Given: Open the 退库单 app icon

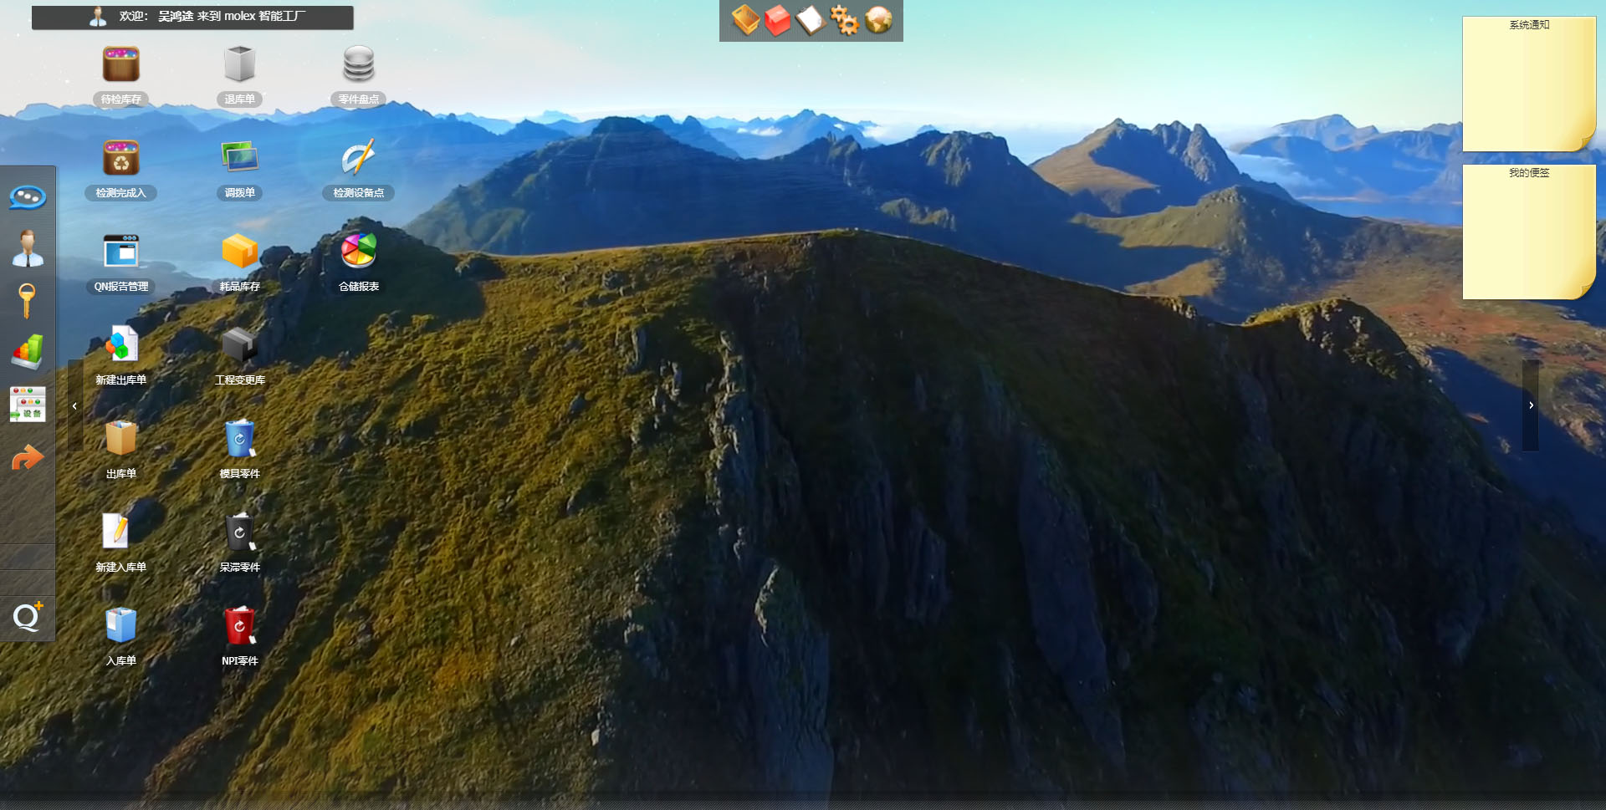Looking at the screenshot, I should pyautogui.click(x=240, y=65).
